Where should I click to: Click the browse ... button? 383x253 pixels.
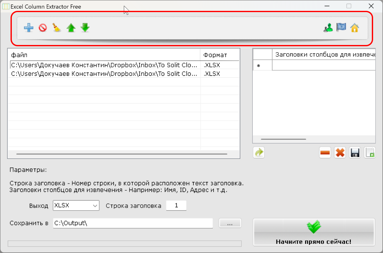click(x=230, y=223)
